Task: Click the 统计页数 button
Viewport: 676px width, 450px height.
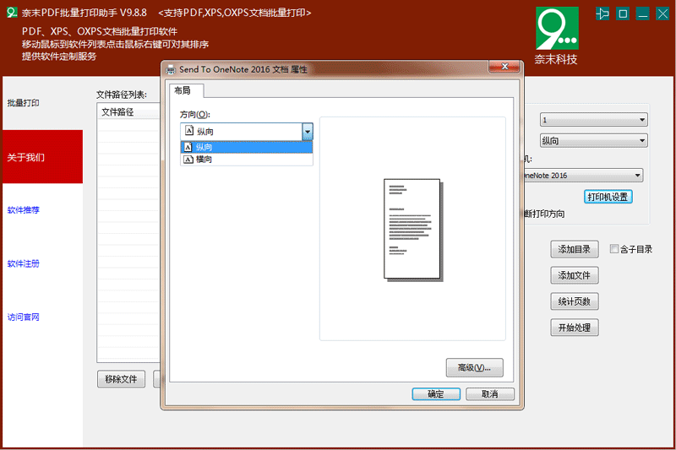Action: pyautogui.click(x=575, y=301)
